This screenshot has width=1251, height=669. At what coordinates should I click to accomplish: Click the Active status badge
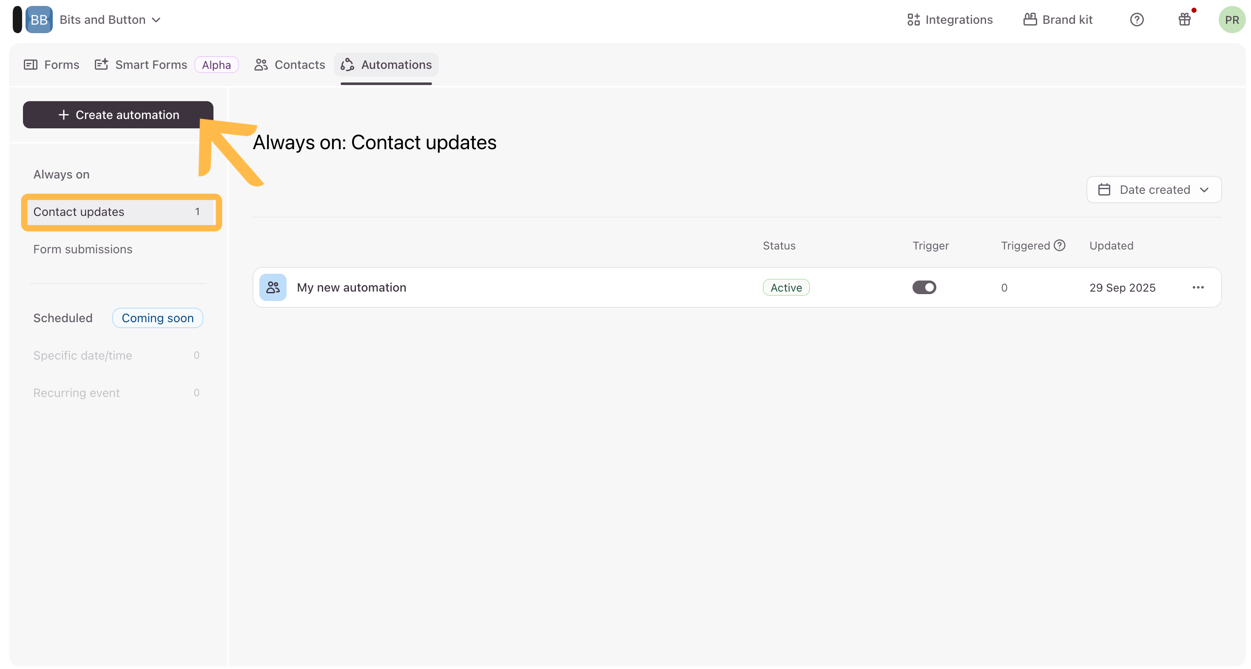coord(786,287)
